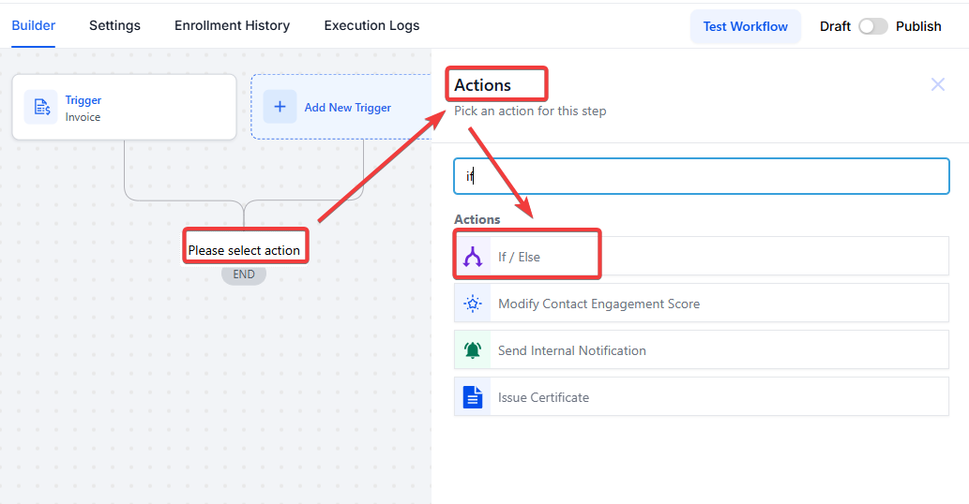Pick the Send Internal Notification action
Screen dimensions: 969x504
702,349
